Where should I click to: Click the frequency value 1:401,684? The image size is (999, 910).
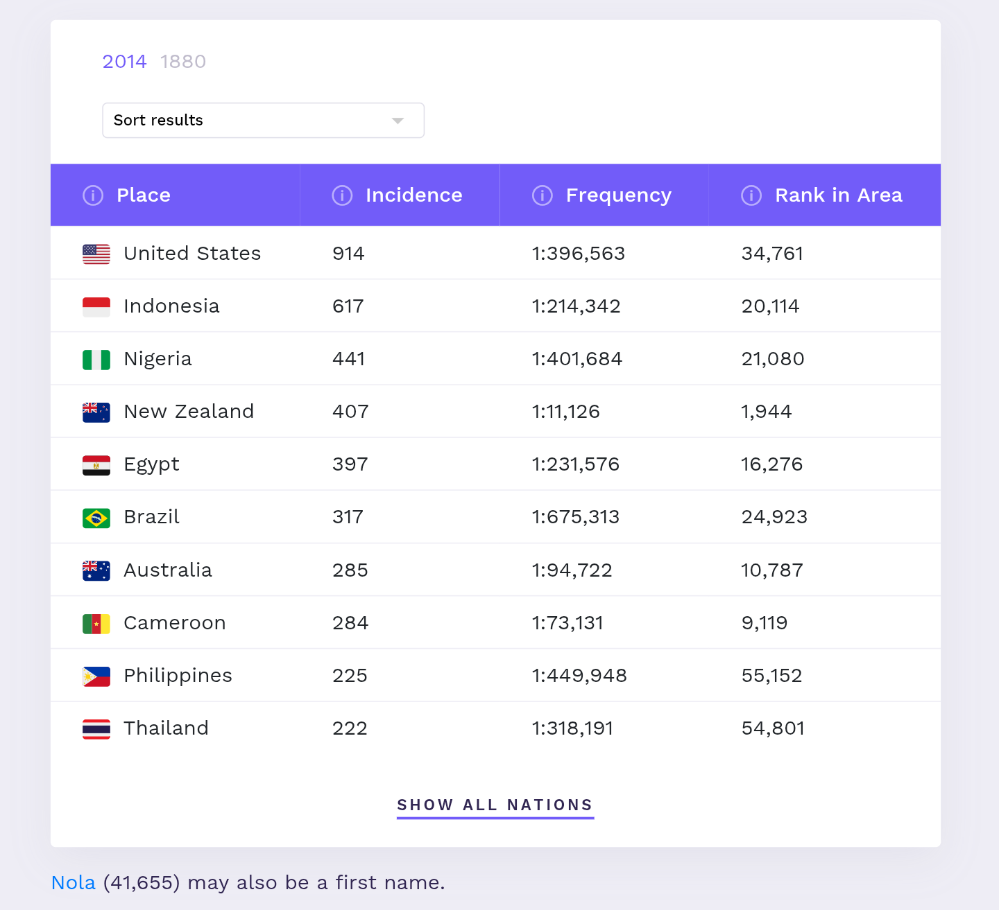pos(577,359)
